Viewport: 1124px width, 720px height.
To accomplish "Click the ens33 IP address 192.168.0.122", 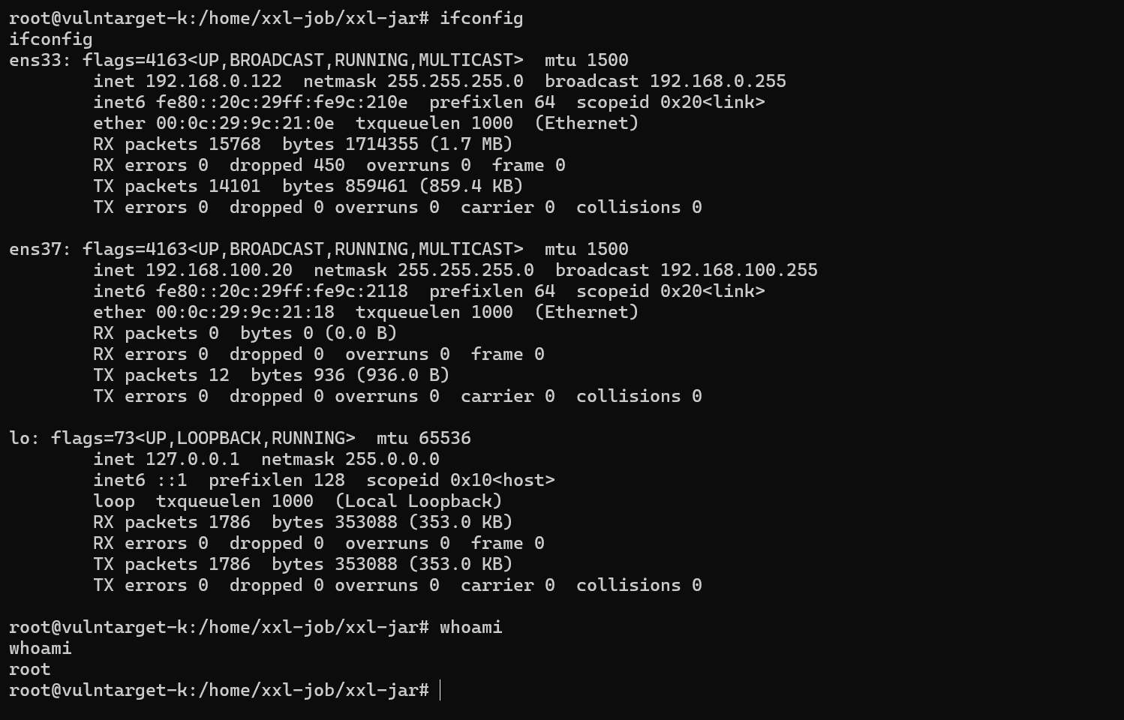I will pos(214,81).
